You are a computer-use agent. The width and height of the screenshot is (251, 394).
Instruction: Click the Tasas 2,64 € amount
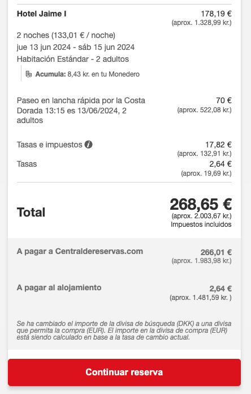220,164
